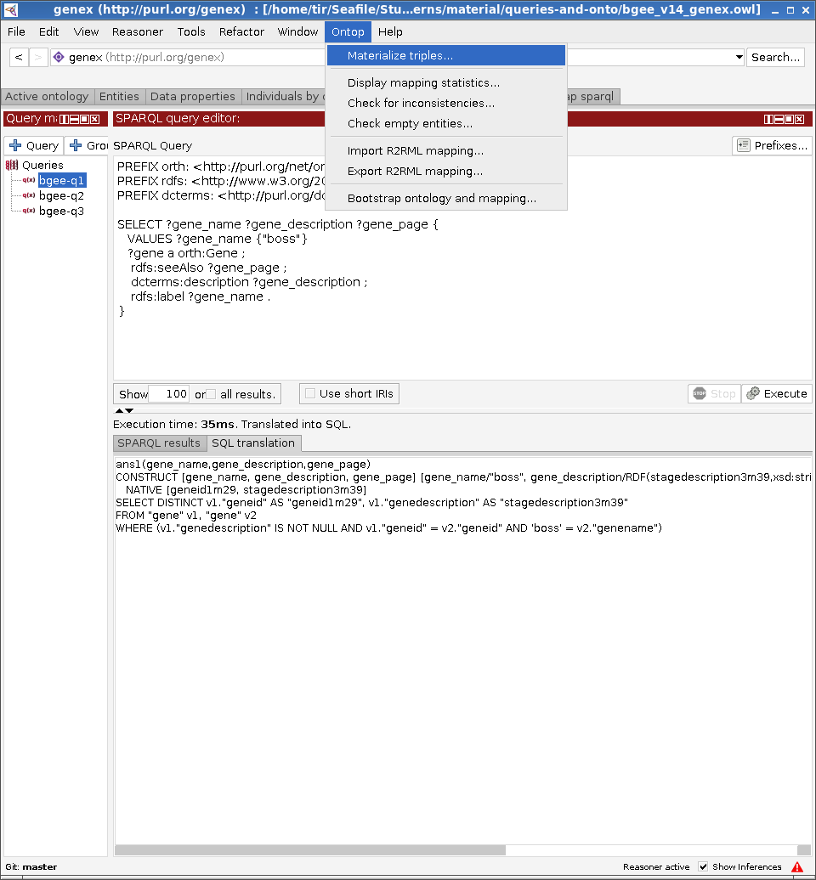The width and height of the screenshot is (816, 880).
Task: Choose Import R2RML mapping
Action: (x=446, y=151)
